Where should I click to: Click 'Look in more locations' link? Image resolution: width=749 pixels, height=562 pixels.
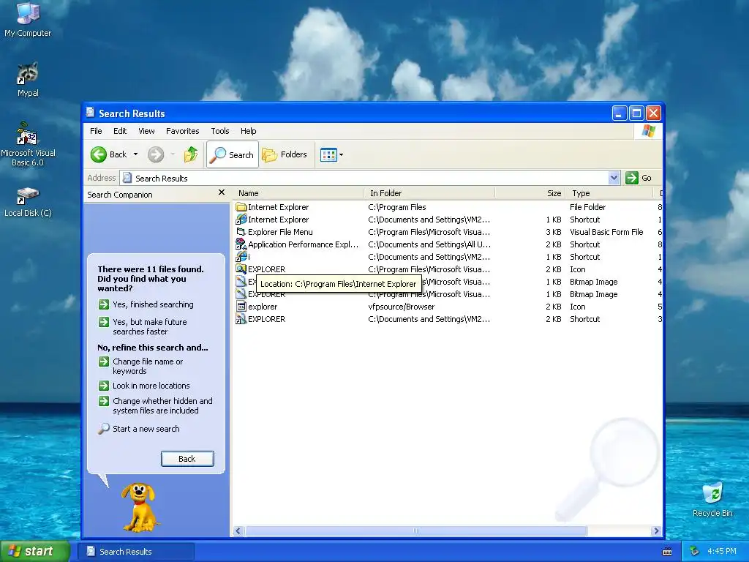[x=151, y=386]
